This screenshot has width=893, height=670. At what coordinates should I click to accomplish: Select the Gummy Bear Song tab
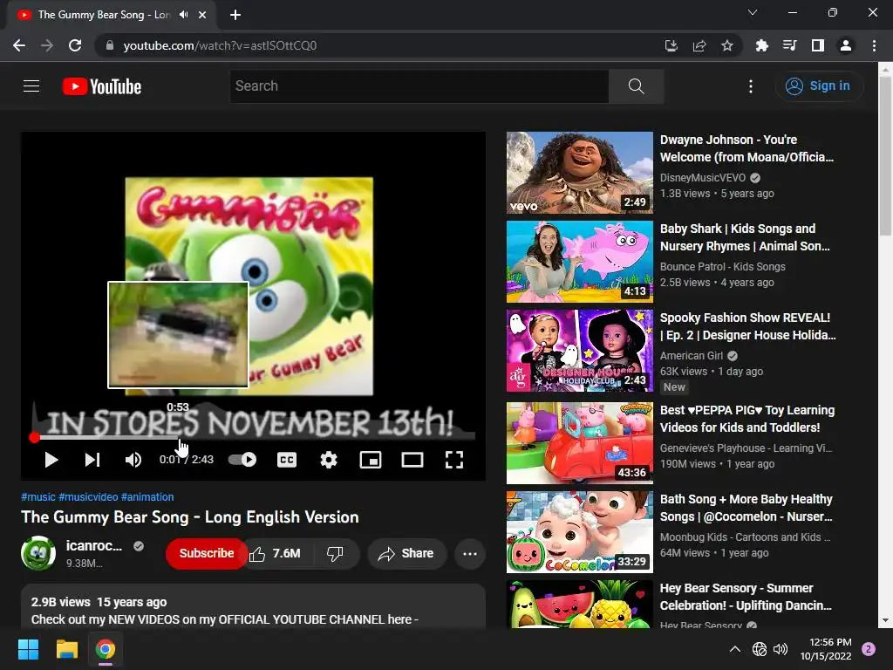pos(112,15)
